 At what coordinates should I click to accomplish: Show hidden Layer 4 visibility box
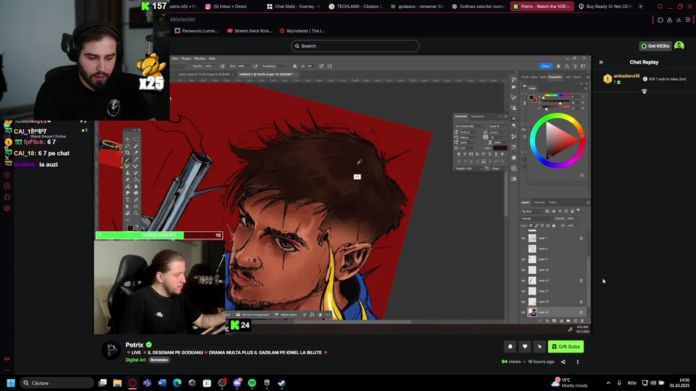523,249
